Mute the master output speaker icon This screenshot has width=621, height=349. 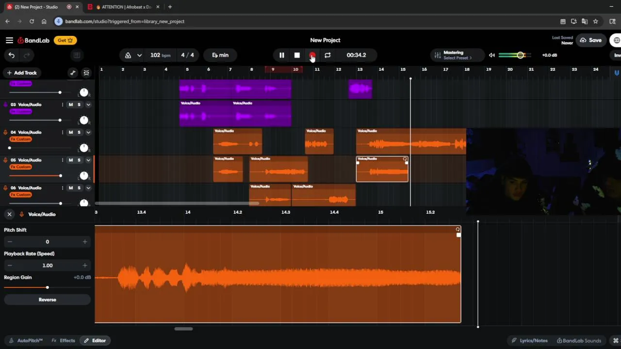tap(492, 55)
